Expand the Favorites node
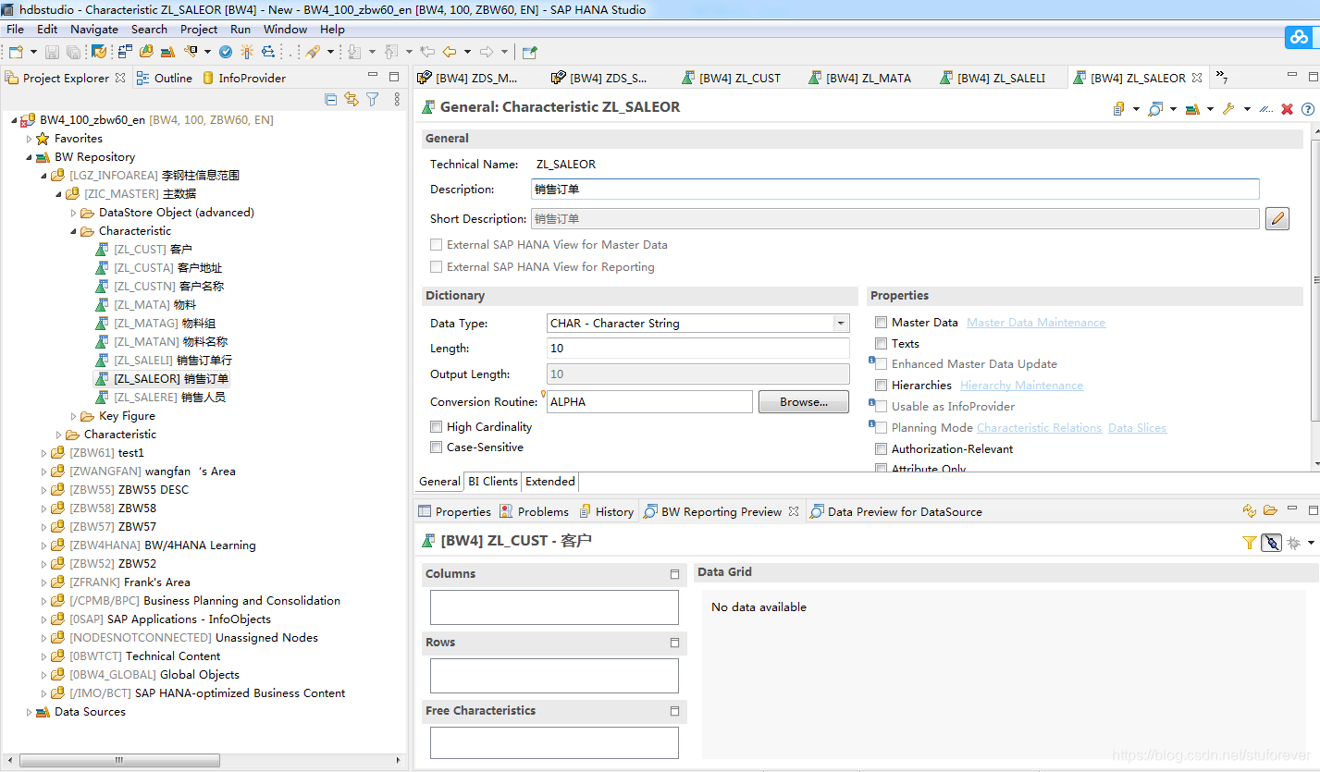This screenshot has height=772, width=1320. pyautogui.click(x=29, y=139)
